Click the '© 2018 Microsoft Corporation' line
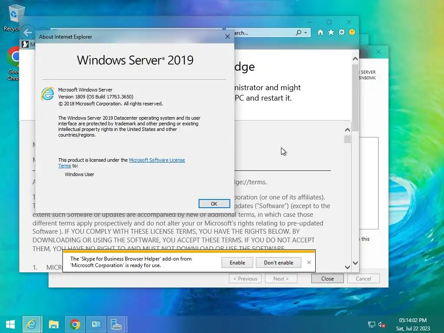 click(x=111, y=104)
